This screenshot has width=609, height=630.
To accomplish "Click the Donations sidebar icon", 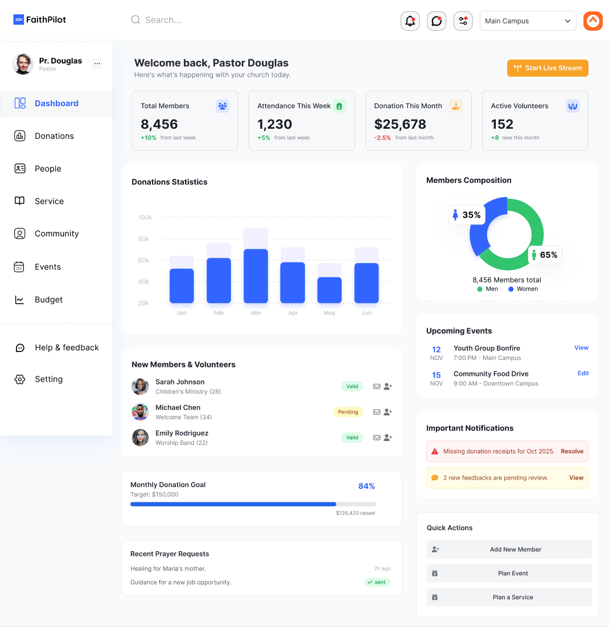I will tap(20, 136).
